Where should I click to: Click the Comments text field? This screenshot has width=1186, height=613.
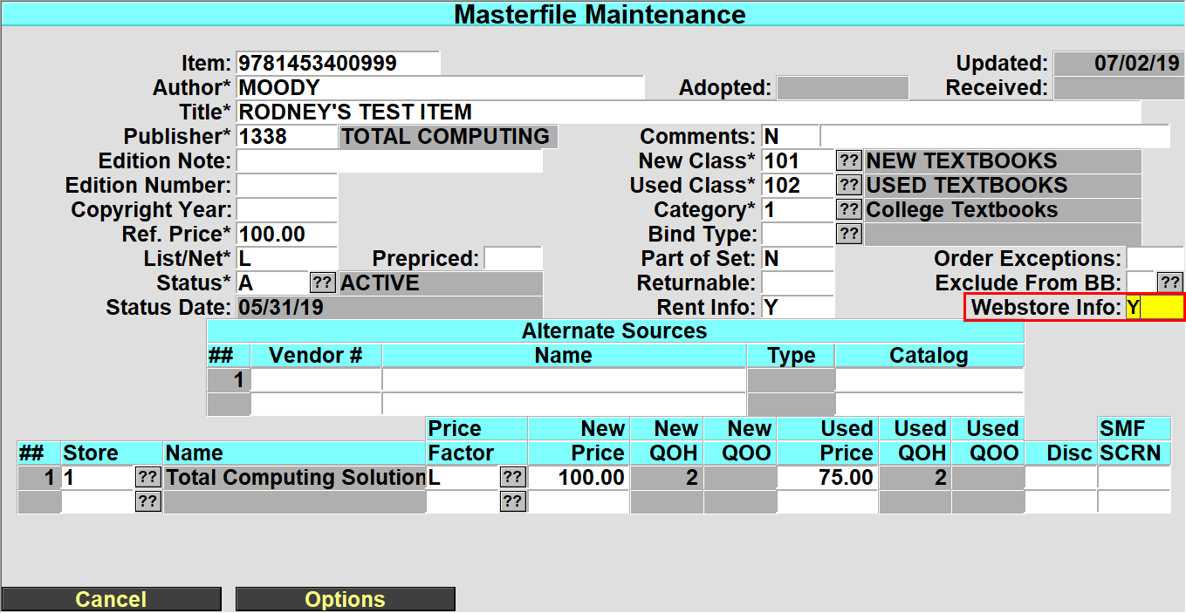[995, 137]
